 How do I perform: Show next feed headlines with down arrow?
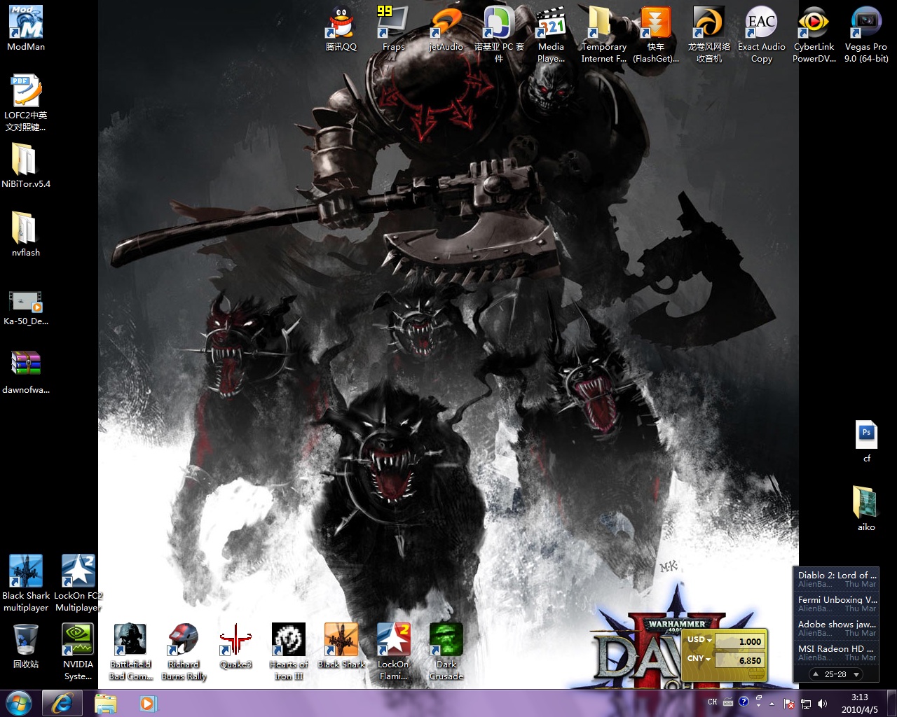click(x=856, y=674)
